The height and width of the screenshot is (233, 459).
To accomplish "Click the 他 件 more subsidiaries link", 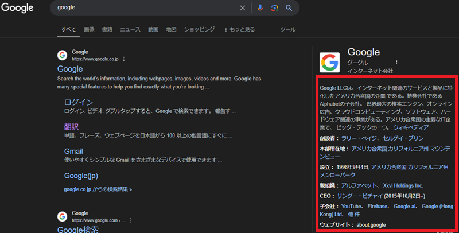I will (x=354, y=214).
